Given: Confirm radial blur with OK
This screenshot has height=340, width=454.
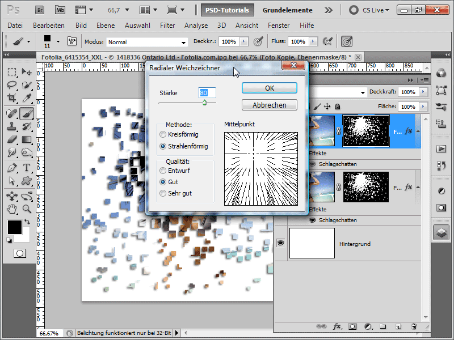Looking at the screenshot, I should click(x=269, y=88).
